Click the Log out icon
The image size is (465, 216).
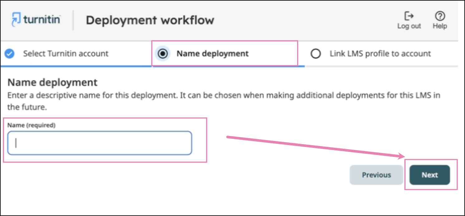pyautogui.click(x=409, y=16)
